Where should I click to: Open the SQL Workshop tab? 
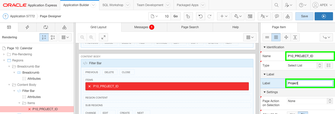point(116,5)
